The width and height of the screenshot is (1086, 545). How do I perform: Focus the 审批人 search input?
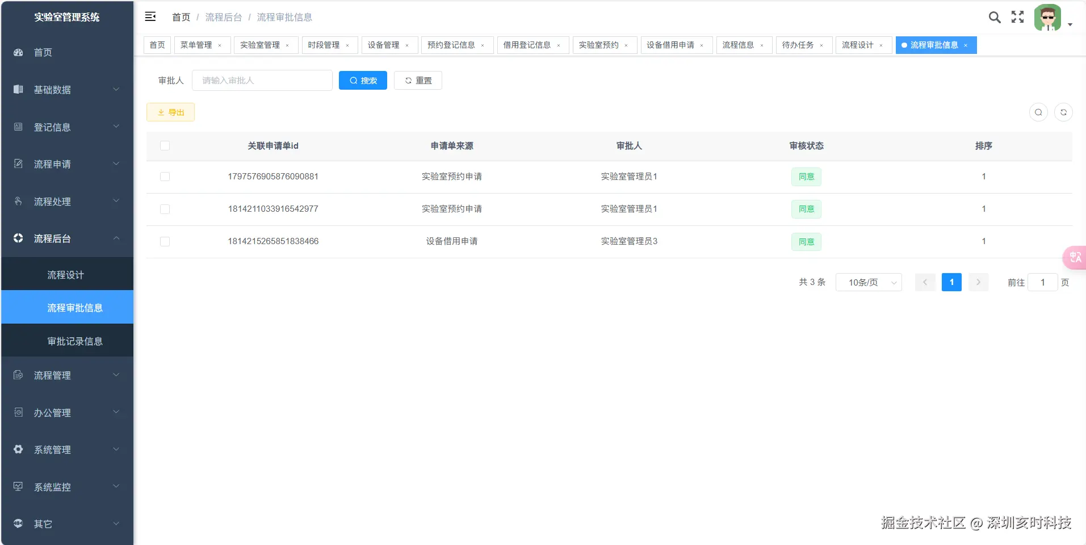(x=262, y=81)
